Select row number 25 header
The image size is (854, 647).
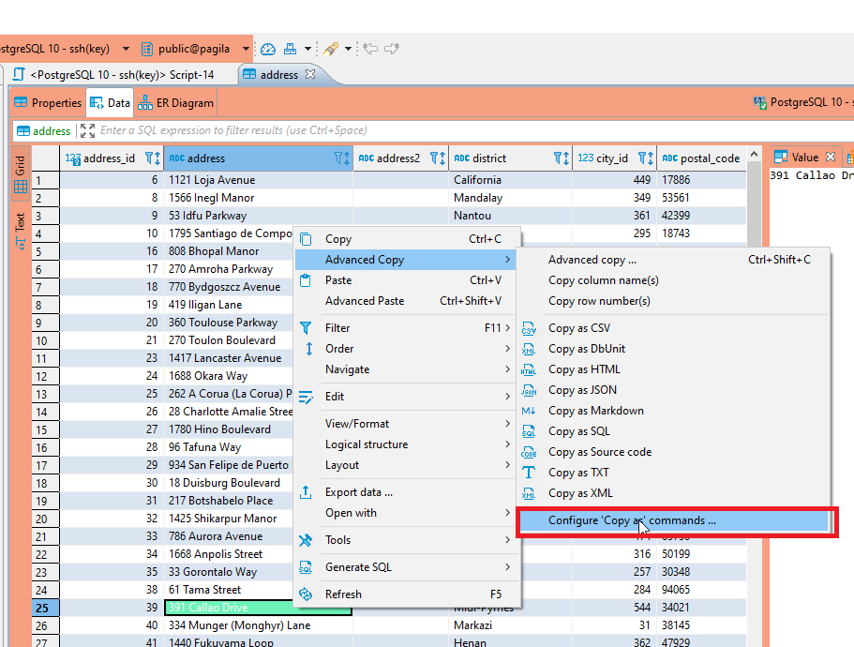pos(45,608)
